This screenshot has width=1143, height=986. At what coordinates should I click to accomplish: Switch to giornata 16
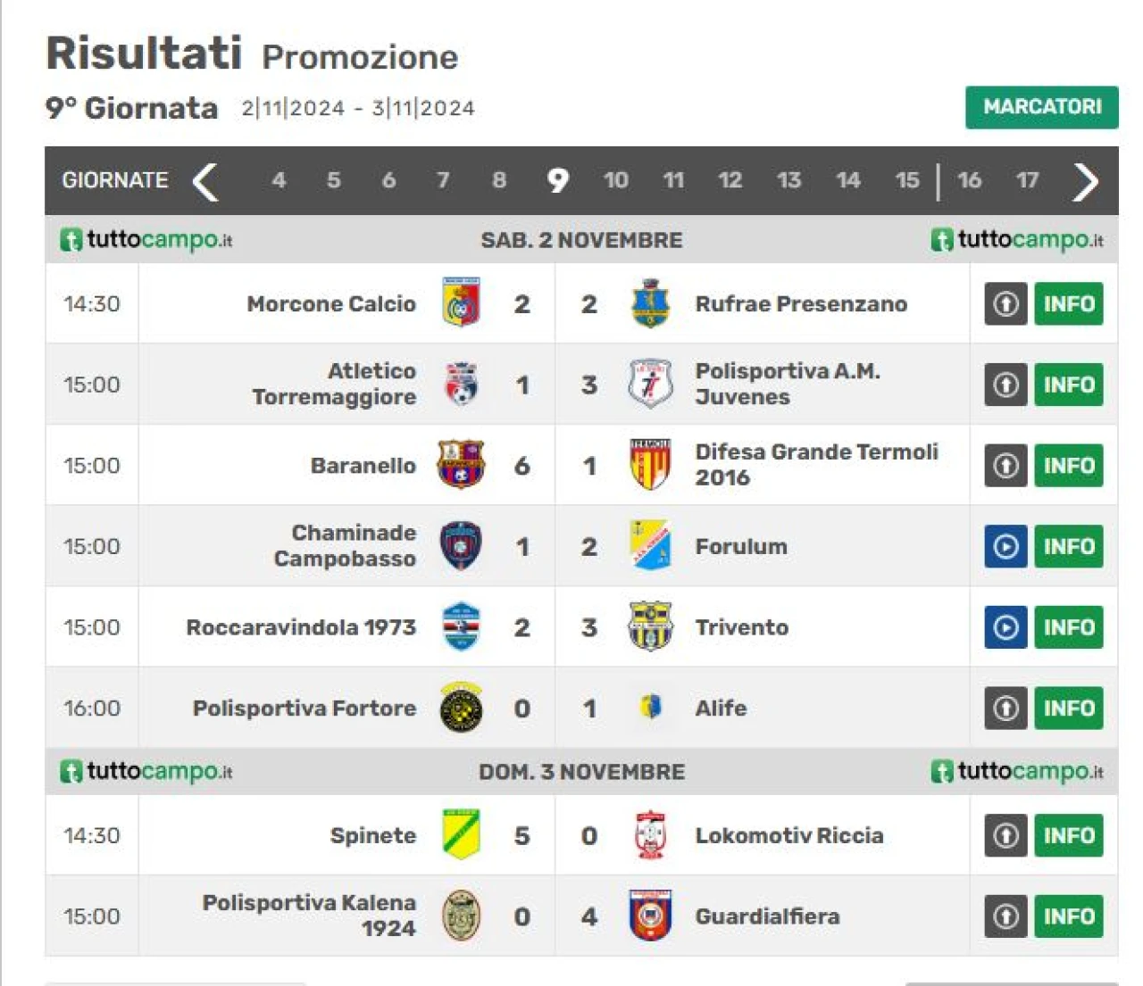(x=969, y=180)
